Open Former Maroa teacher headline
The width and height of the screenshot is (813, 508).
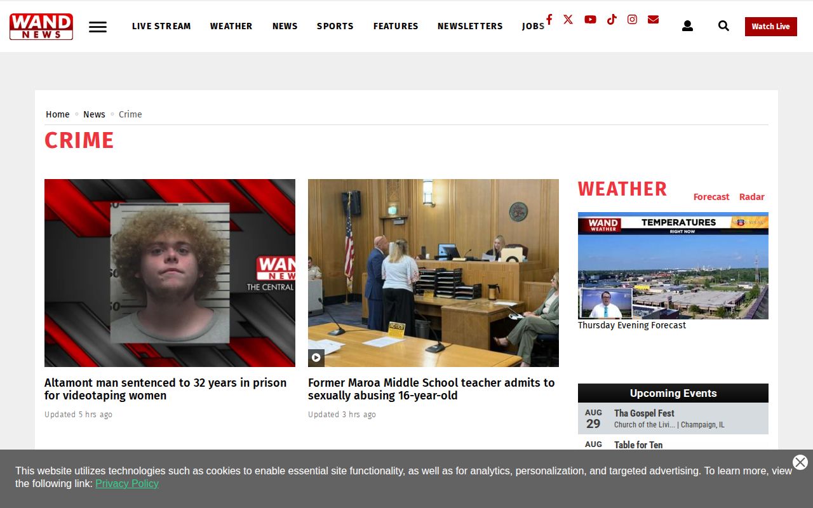click(x=431, y=389)
